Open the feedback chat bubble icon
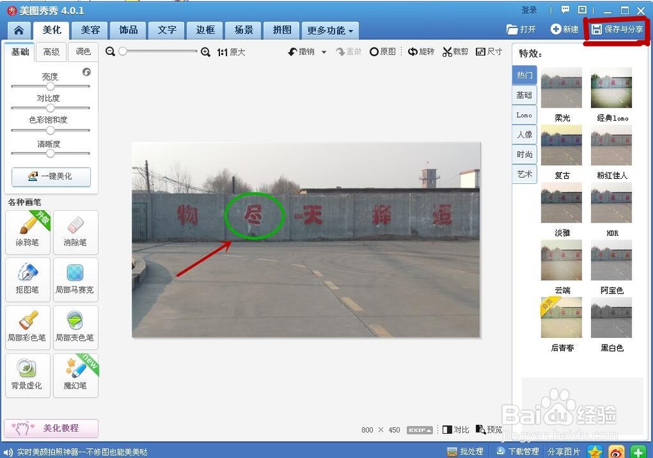 [565, 10]
